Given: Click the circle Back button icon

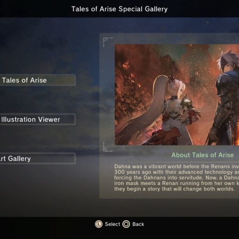Looking at the screenshot, I should pyautogui.click(x=126, y=224).
